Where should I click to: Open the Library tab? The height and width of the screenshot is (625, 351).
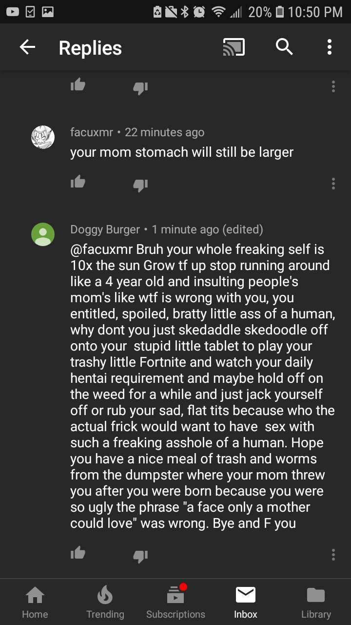(x=316, y=602)
